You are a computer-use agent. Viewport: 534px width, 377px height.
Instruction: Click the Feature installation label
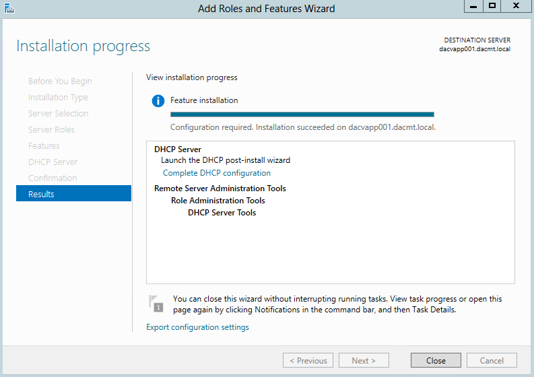click(x=204, y=100)
